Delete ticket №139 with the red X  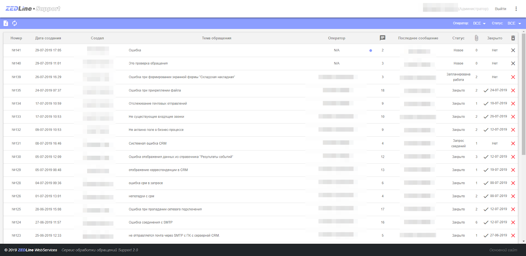point(513,77)
